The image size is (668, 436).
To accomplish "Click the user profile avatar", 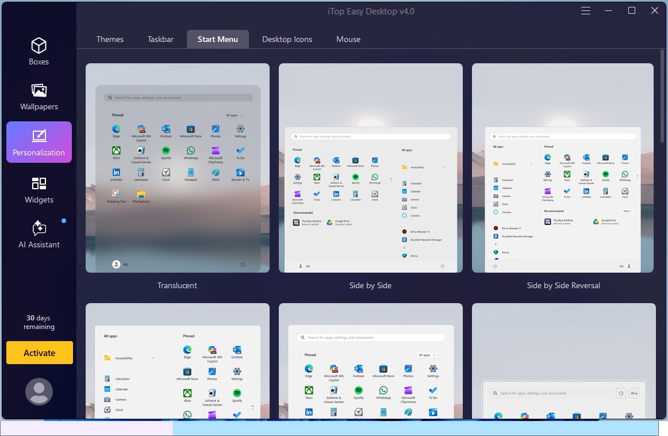I will pos(39,391).
